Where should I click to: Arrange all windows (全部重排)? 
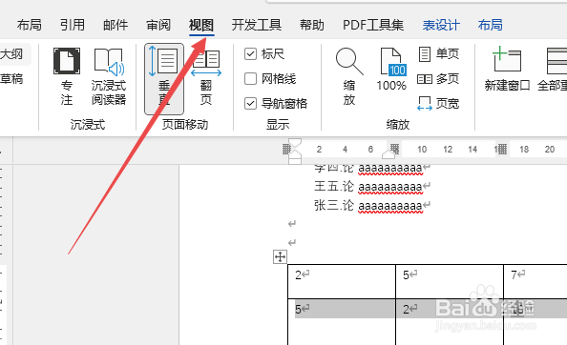(x=553, y=70)
